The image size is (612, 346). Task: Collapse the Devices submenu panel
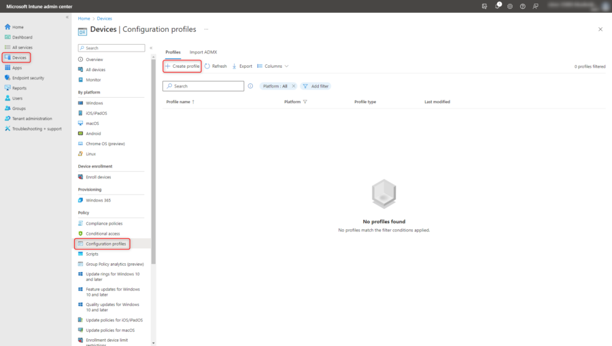[x=151, y=48]
